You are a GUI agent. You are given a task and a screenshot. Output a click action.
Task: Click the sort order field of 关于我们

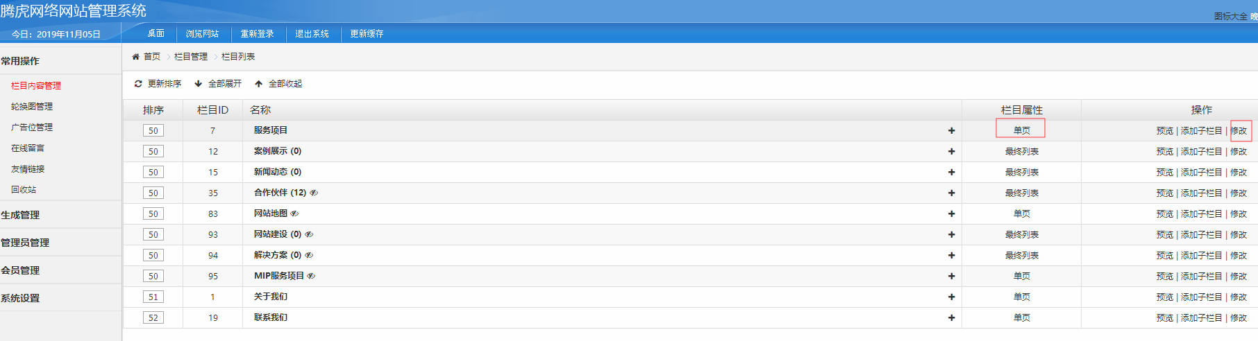tap(153, 297)
